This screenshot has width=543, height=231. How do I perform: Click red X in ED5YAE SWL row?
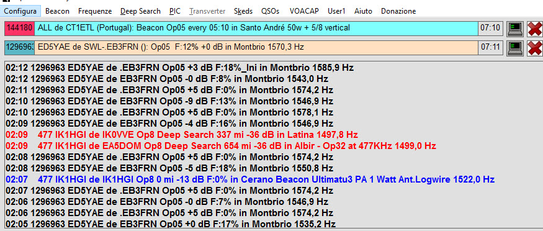click(x=535, y=48)
